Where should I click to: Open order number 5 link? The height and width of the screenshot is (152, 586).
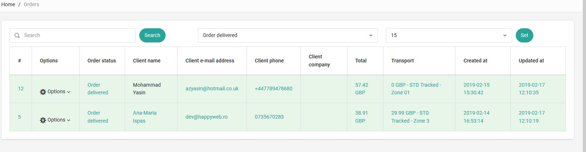(x=19, y=117)
